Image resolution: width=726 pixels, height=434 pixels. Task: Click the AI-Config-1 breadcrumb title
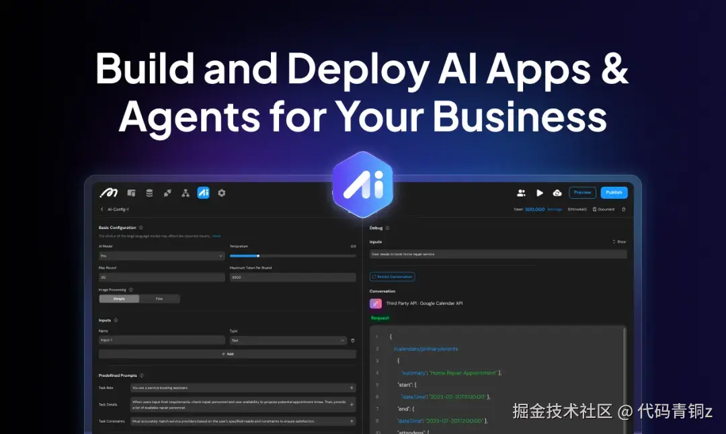pyautogui.click(x=118, y=209)
